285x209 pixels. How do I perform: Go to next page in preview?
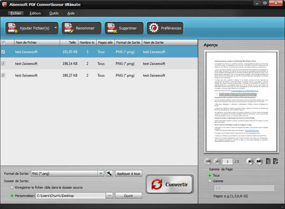(x=250, y=161)
